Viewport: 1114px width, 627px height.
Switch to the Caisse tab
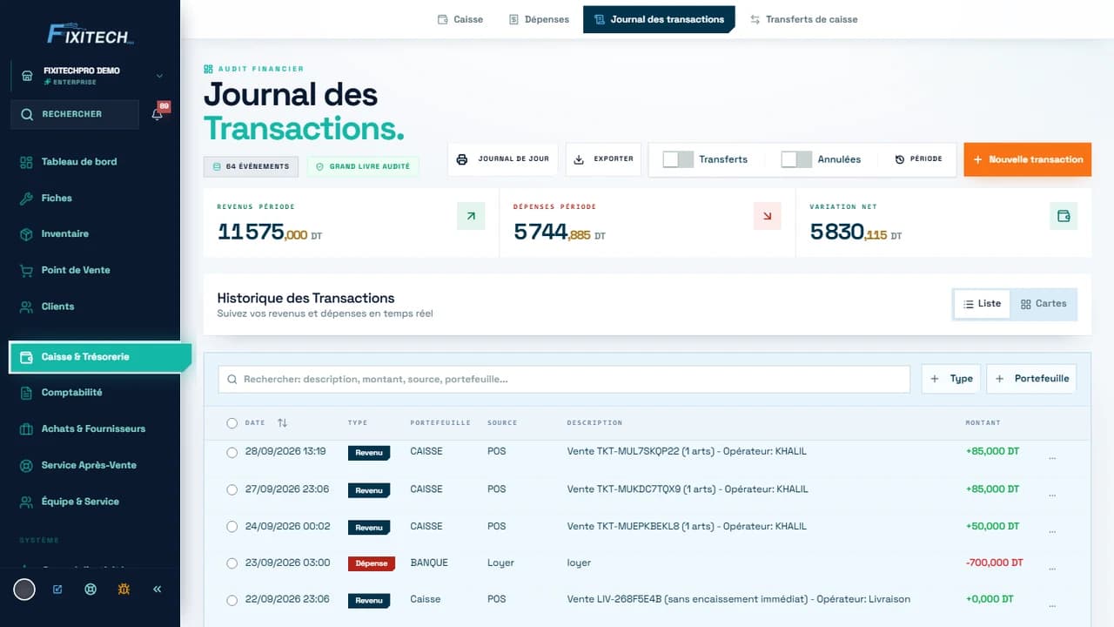coord(460,19)
